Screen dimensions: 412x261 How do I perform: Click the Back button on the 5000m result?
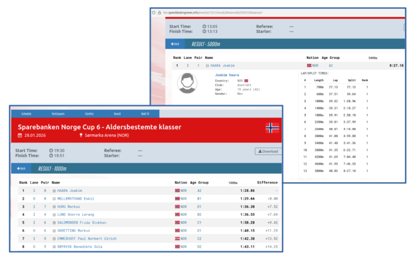(x=174, y=44)
